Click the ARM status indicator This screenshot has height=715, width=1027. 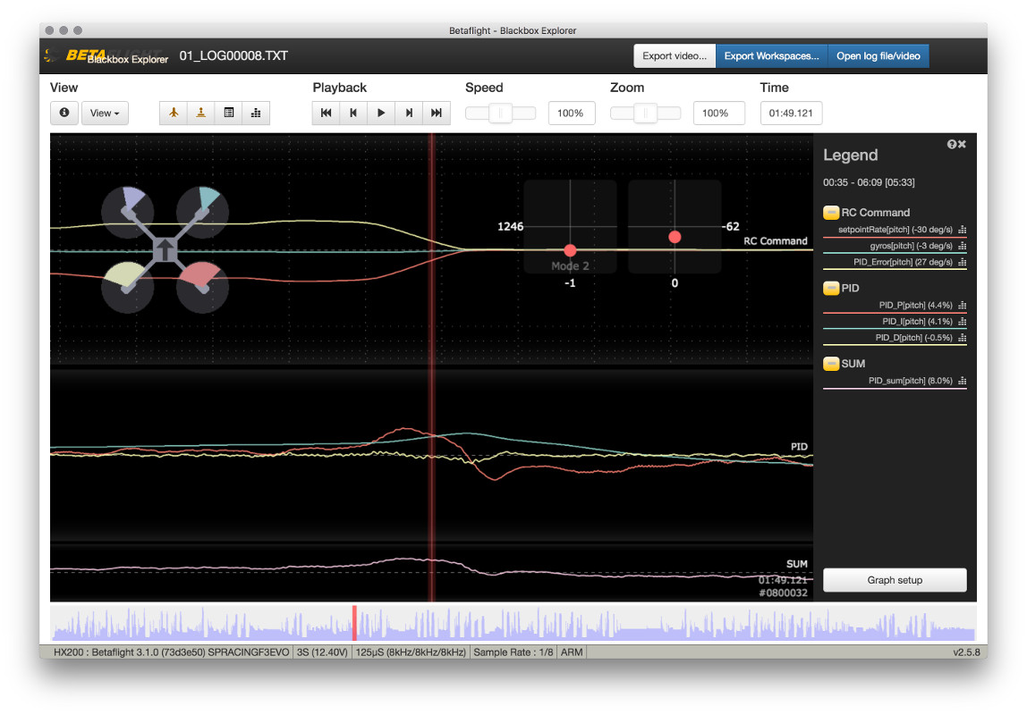tap(572, 652)
